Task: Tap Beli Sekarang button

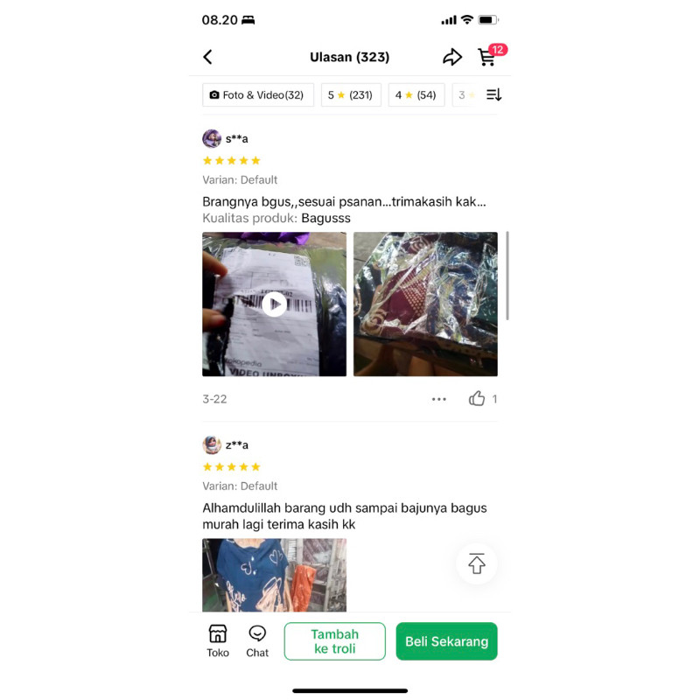Action: [446, 641]
